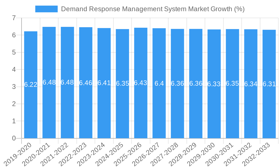The image size is (280, 168).
Task: Click the blue legend color swatch
Action: [x=46, y=9]
